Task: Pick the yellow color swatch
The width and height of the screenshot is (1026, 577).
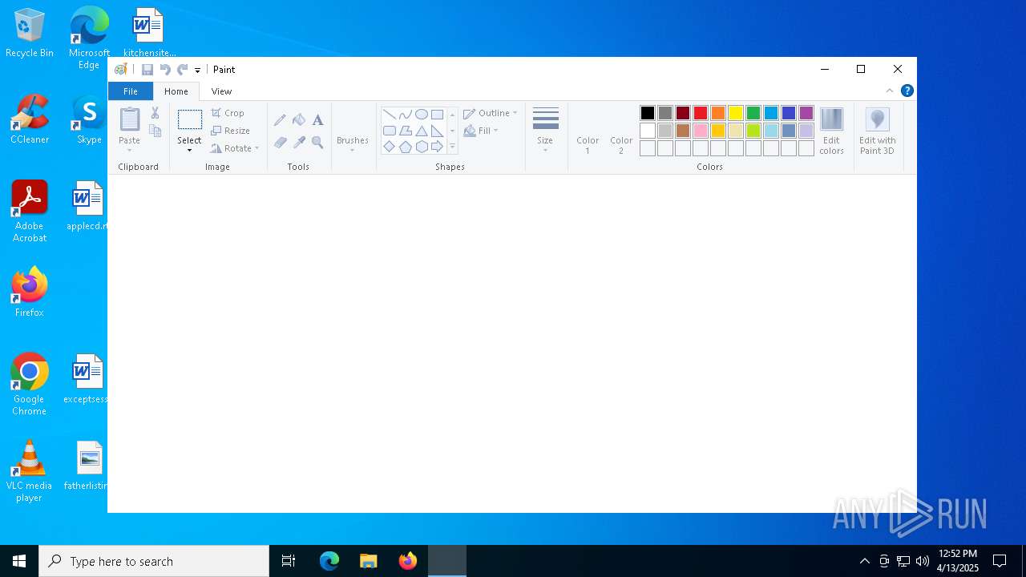Action: [x=736, y=113]
